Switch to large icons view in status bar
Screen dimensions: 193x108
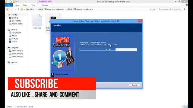186,106
